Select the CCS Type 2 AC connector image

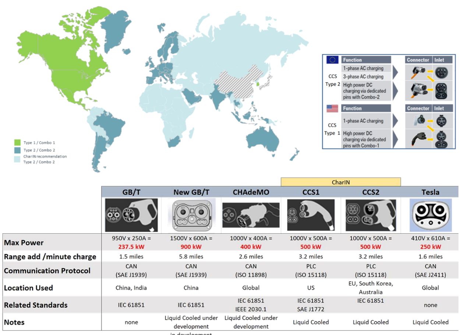418,72
